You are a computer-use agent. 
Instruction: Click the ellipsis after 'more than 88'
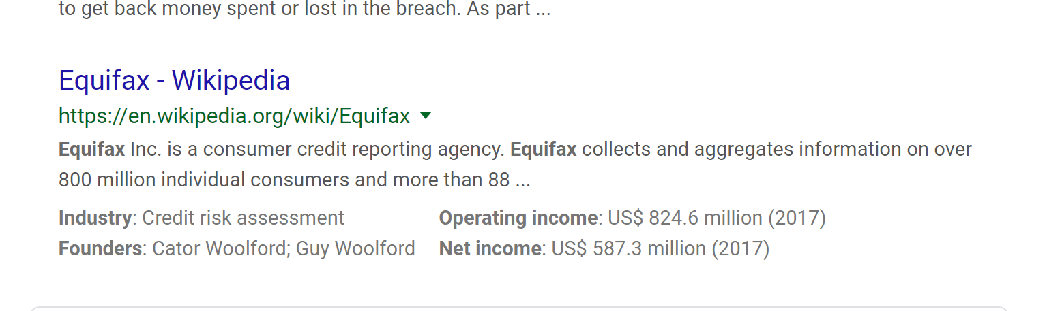point(522,181)
